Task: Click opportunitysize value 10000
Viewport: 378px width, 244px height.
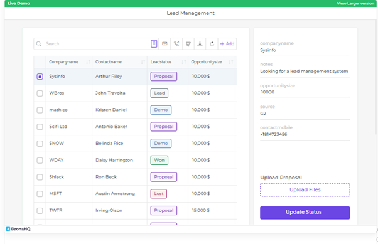Action: click(267, 92)
